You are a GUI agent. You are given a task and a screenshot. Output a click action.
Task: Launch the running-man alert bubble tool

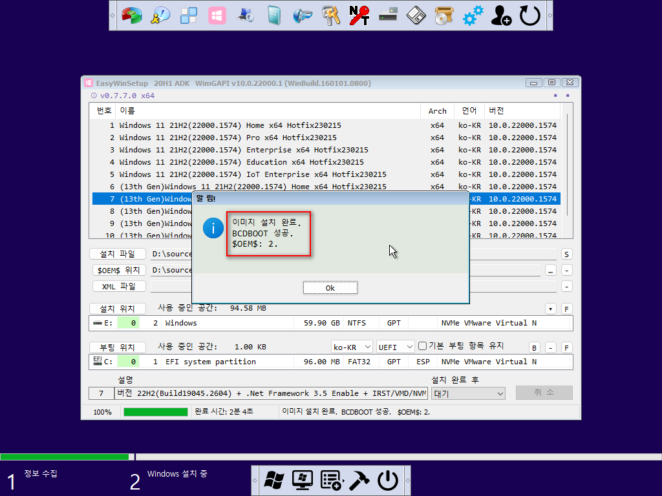[160, 15]
